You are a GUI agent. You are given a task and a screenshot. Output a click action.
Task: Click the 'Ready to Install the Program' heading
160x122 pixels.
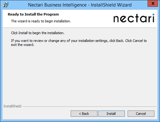tap(33, 14)
